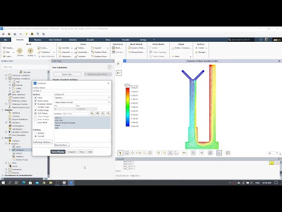
Task: Switch to the Results ribbon tab
Action: [90, 39]
